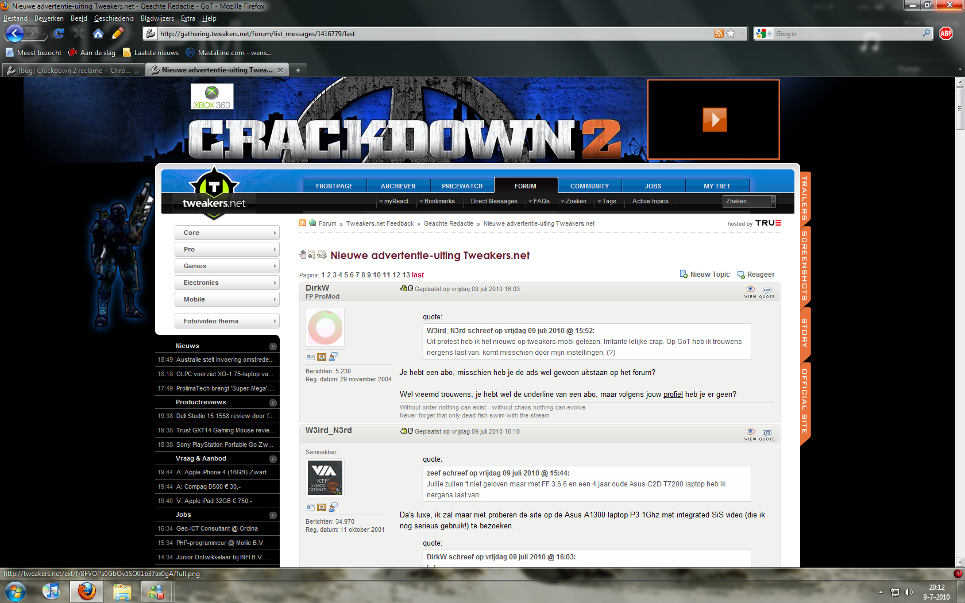Click DirkW's message user icon

[333, 357]
